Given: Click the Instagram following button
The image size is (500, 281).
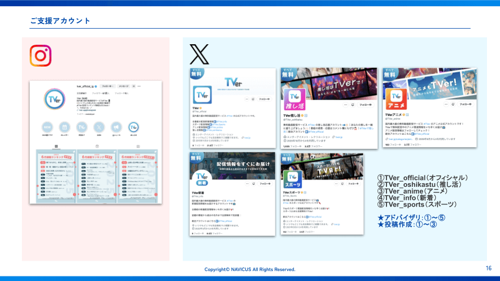Looking at the screenshot, I should point(107,86).
